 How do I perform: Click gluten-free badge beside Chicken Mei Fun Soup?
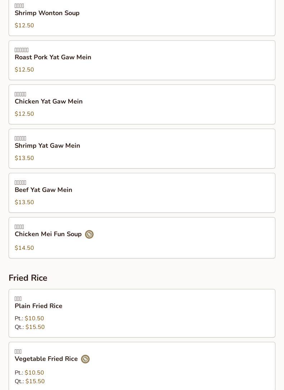coord(89,234)
